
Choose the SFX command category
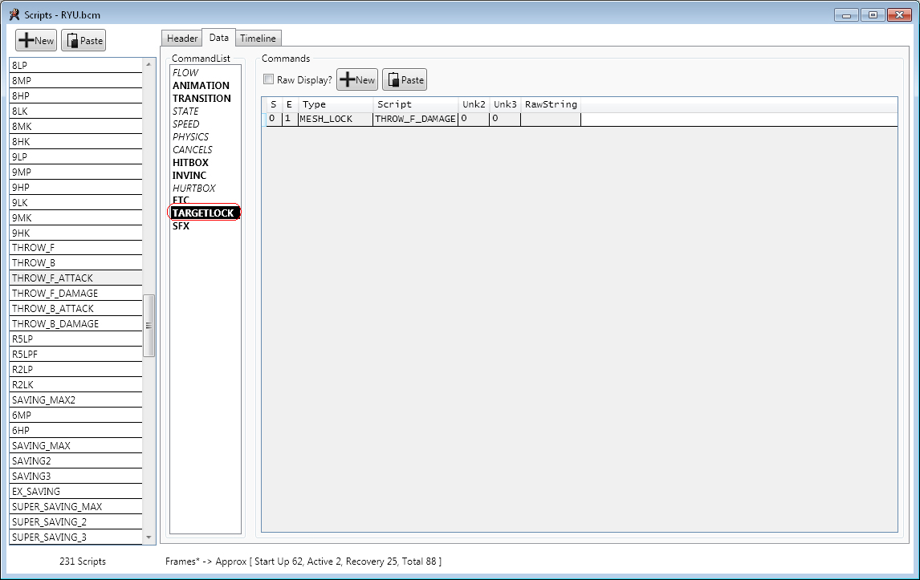(181, 226)
